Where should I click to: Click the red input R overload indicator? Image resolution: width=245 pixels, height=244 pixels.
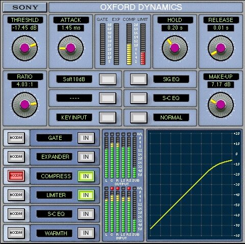tap(117, 188)
